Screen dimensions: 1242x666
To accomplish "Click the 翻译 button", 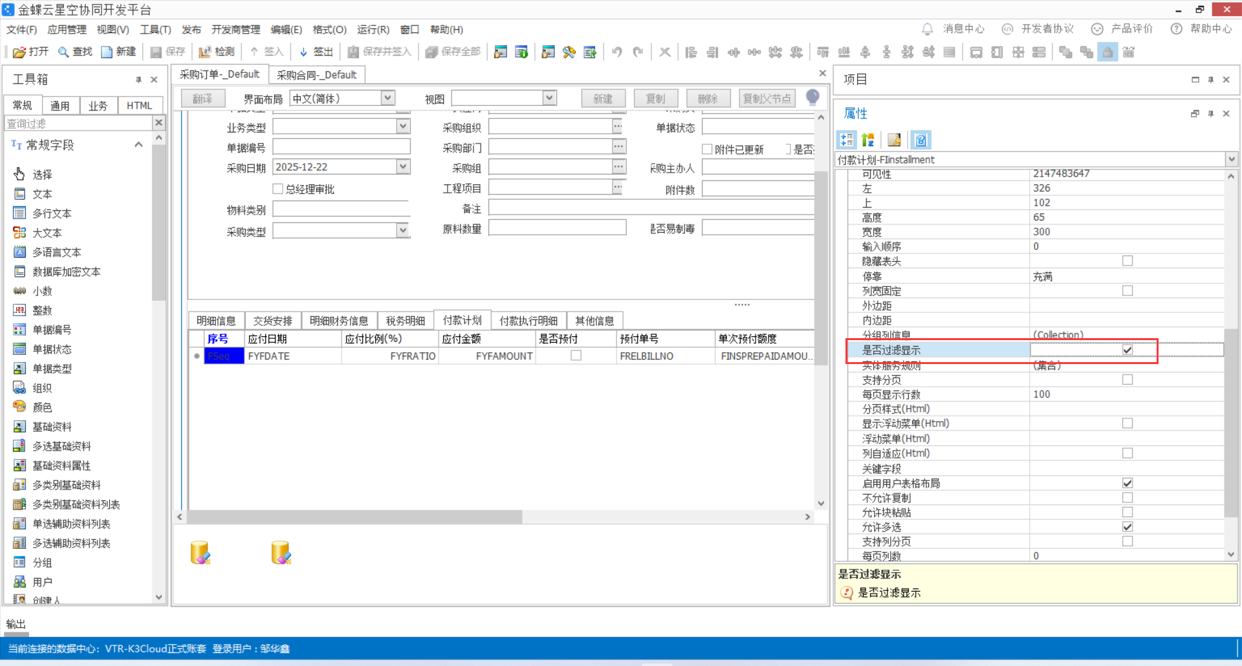I will (x=202, y=98).
